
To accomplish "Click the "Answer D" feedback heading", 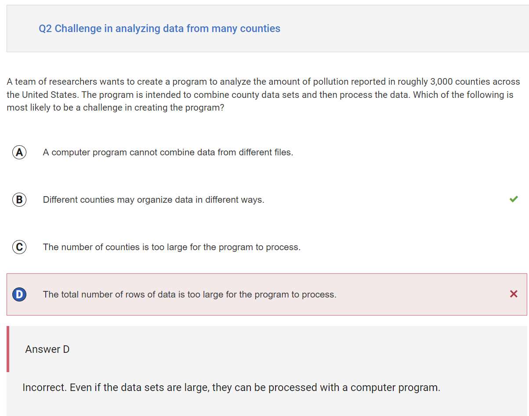I will click(x=47, y=349).
